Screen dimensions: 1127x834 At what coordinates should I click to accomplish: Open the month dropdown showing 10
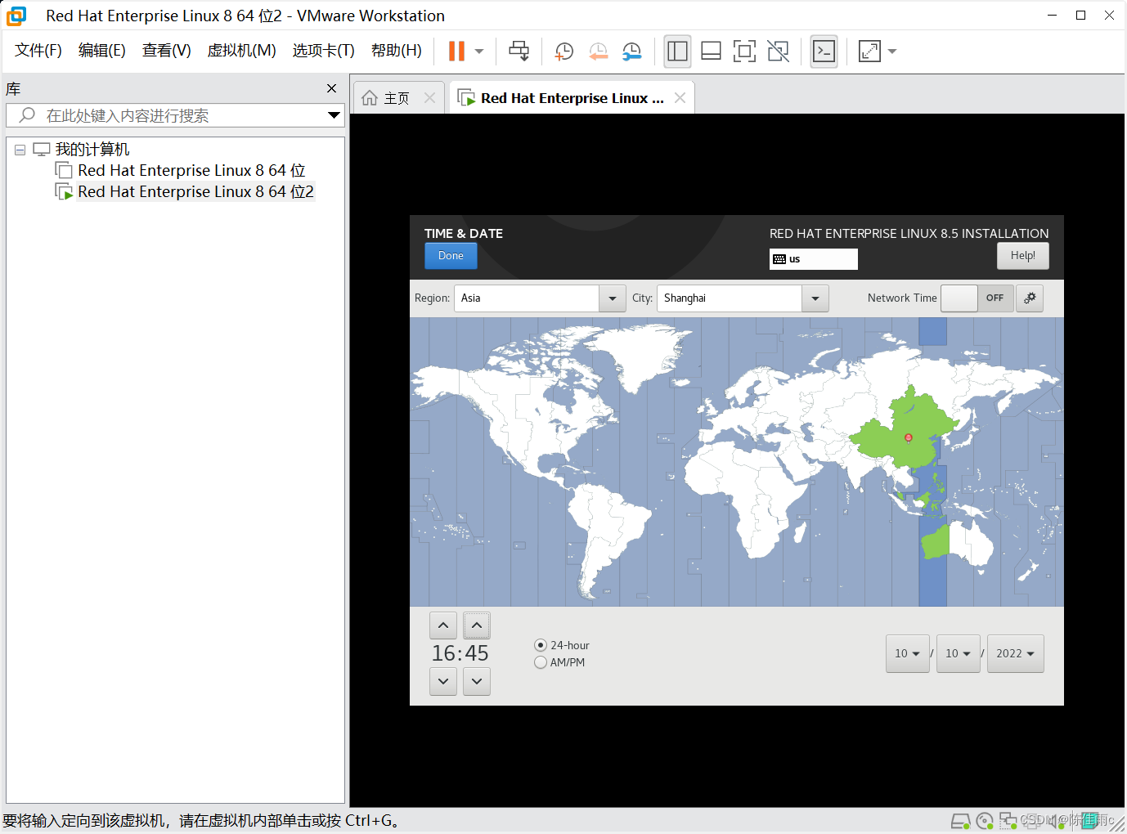coord(908,653)
